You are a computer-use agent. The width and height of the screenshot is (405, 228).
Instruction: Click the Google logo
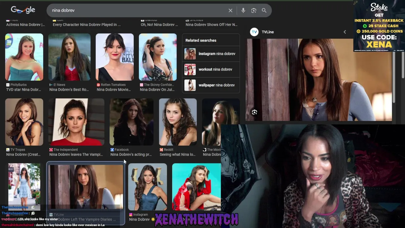(x=23, y=10)
